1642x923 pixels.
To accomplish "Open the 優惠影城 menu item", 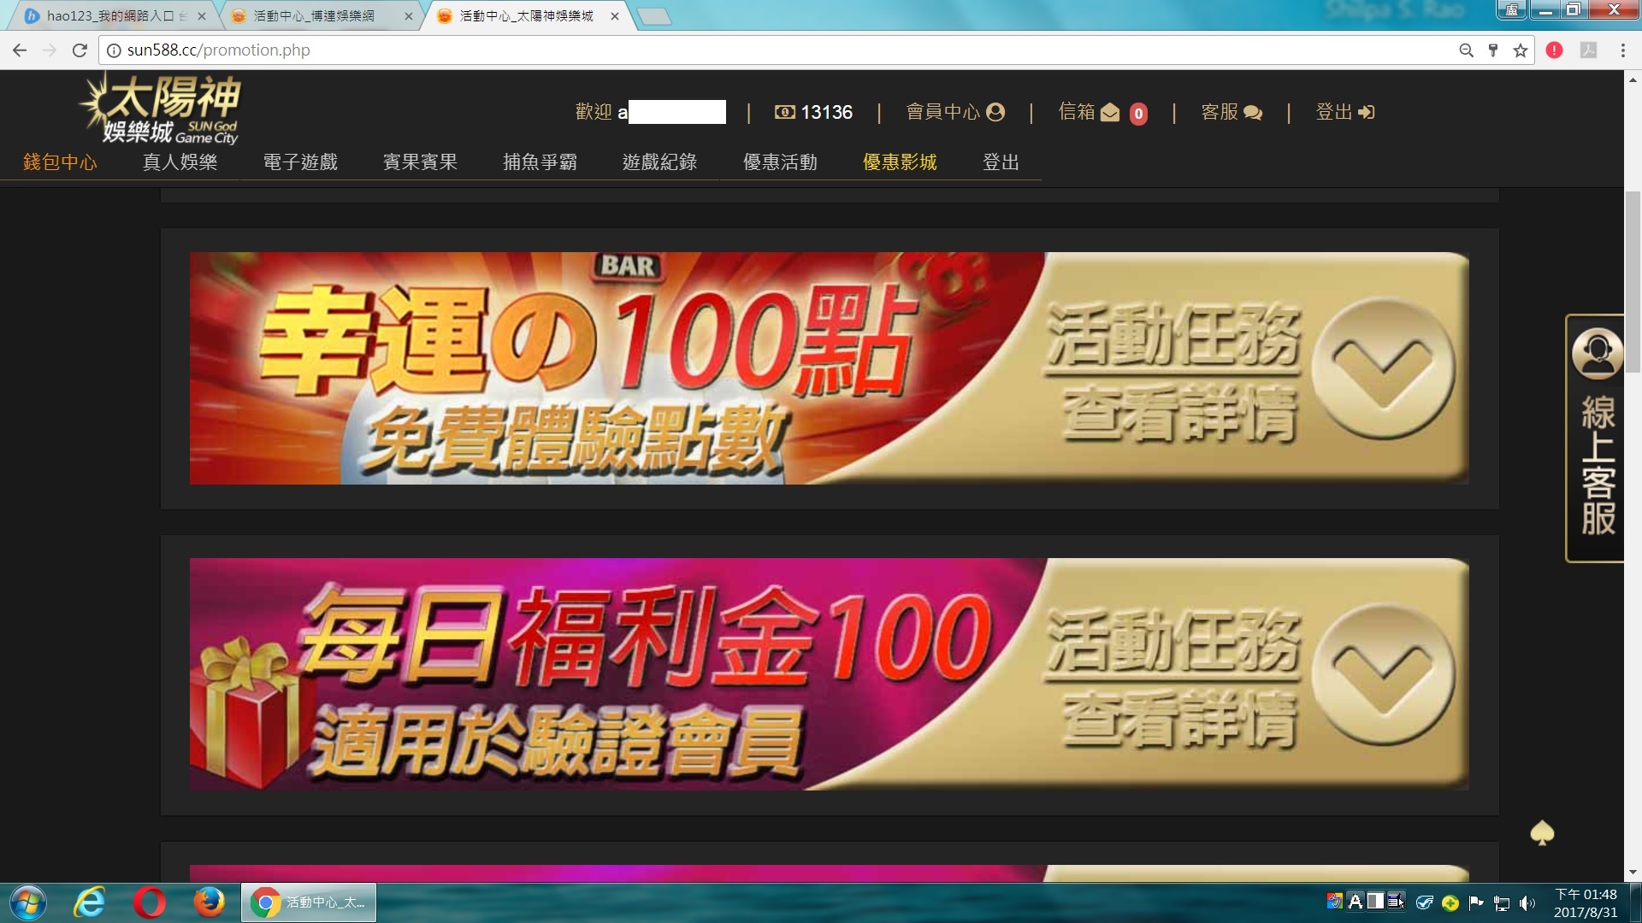I will (x=900, y=162).
